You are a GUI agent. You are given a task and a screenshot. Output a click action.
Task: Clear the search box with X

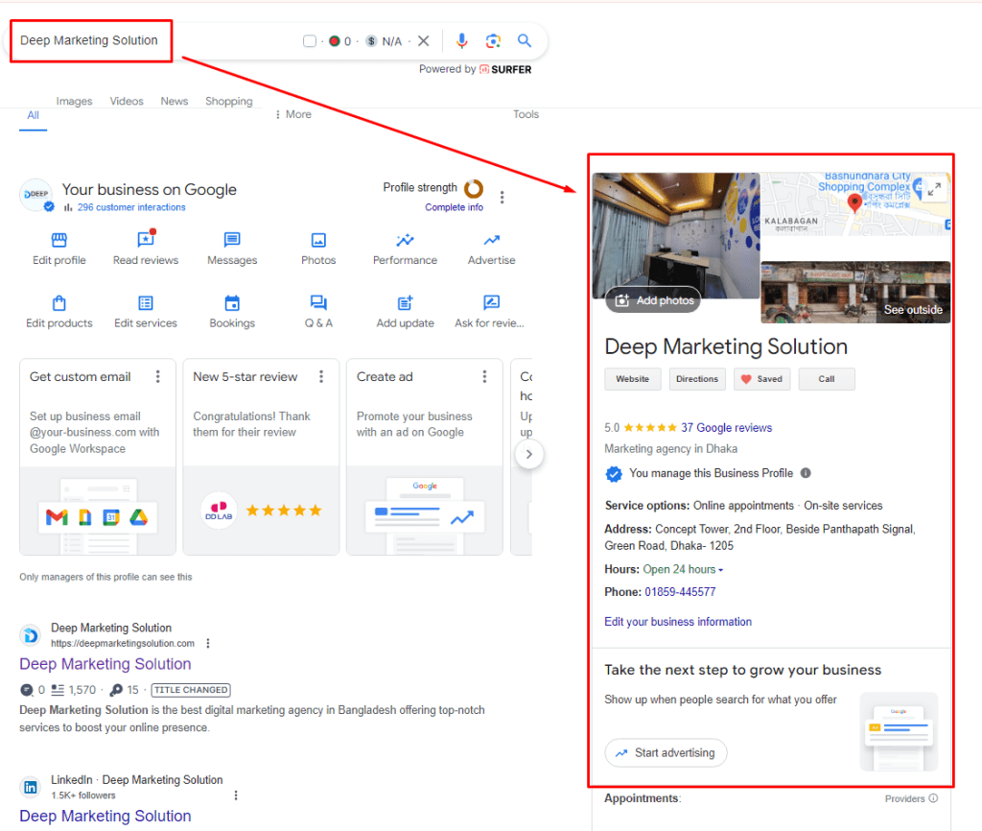(423, 40)
